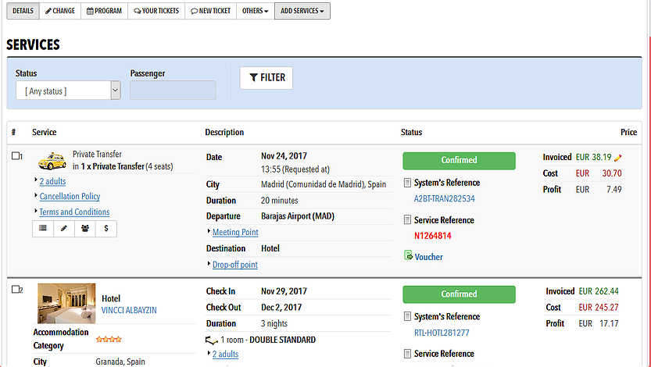Open the Program tab

point(104,11)
